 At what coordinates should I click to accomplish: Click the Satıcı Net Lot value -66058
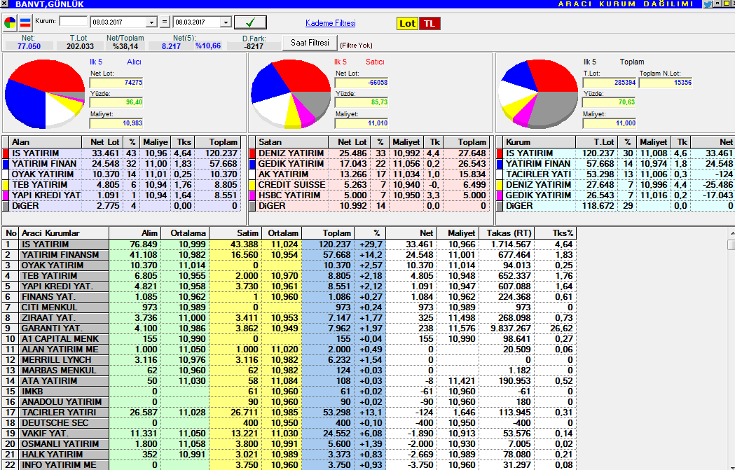[362, 83]
